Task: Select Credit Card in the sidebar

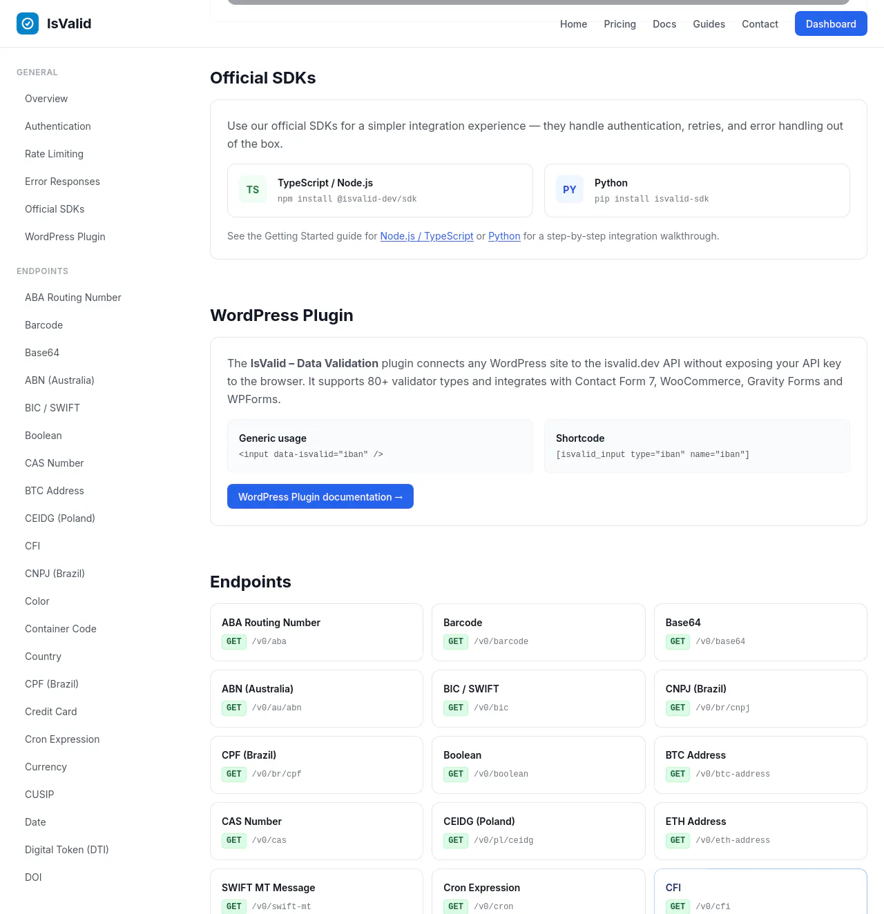Action: pos(51,712)
